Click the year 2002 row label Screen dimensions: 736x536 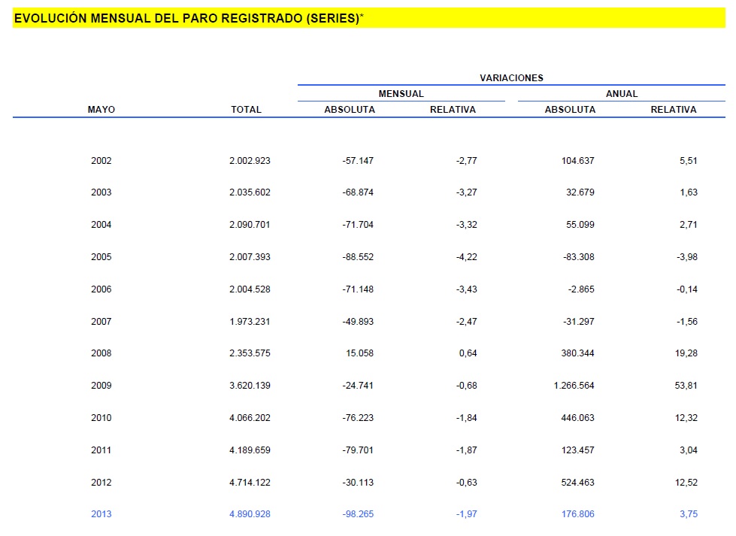[x=101, y=160]
